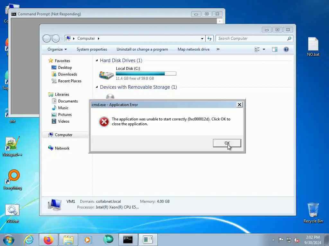The height and width of the screenshot is (246, 329).
Task: Open the Windows Start button
Action: pos(9,240)
